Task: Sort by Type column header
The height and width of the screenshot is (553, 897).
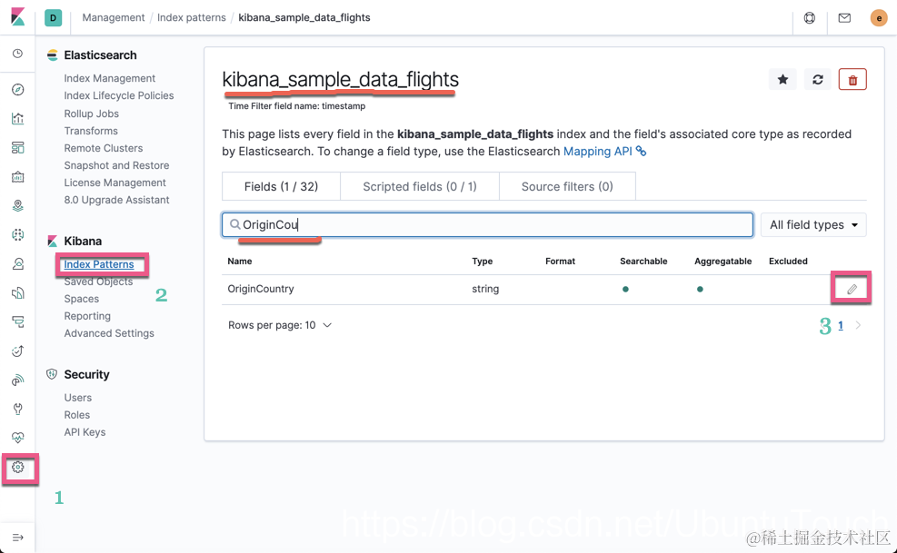Action: [x=483, y=262]
